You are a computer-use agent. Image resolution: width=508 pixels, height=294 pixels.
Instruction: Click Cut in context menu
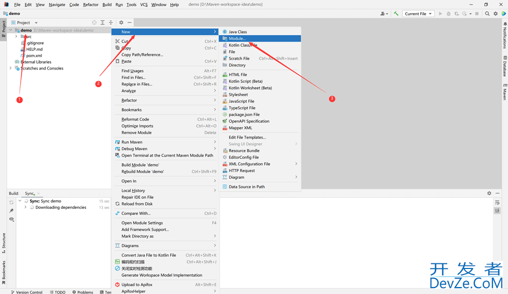165,42
